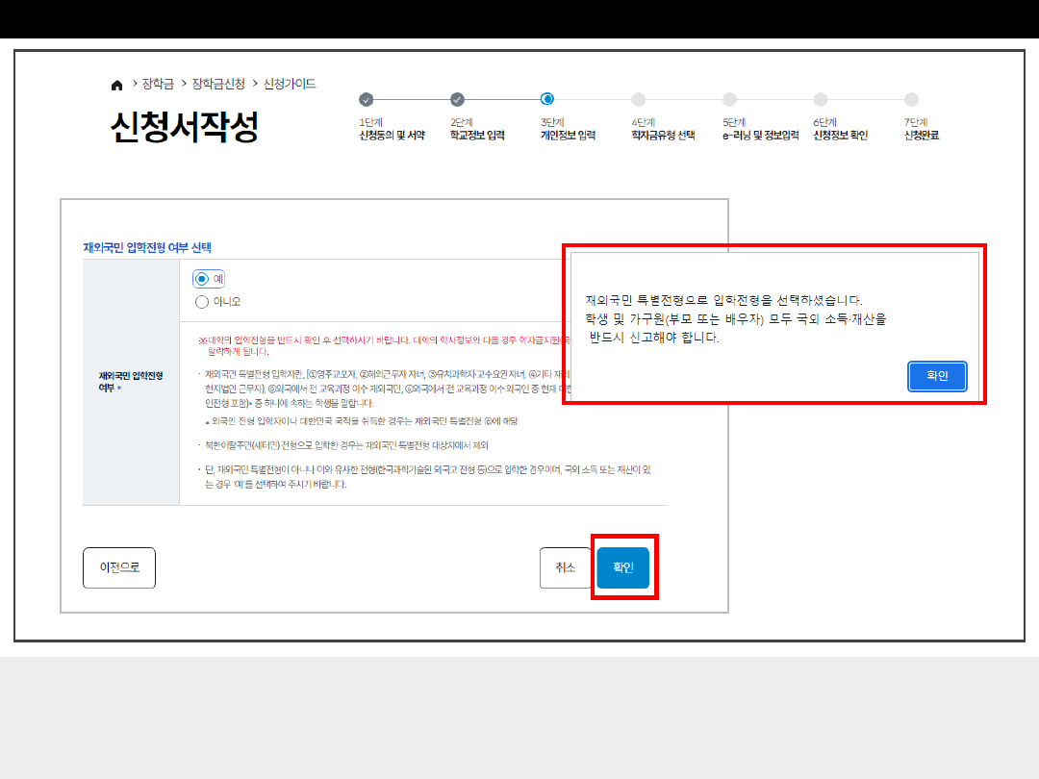The width and height of the screenshot is (1039, 779).
Task: Click the 학자금유형 선택 step label
Action: [663, 136]
